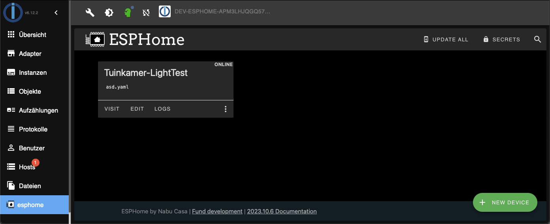Click the sidebar vertical scrollbar
This screenshot has height=224, width=550.
click(x=70, y=106)
